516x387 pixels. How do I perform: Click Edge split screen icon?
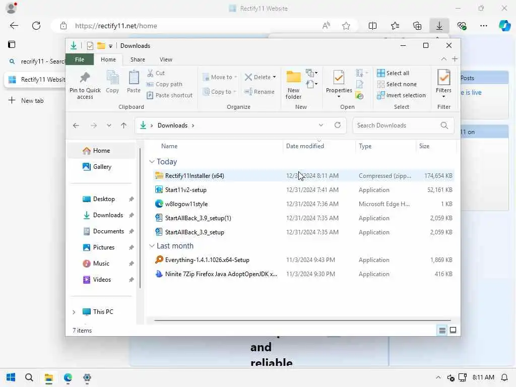[x=372, y=26]
